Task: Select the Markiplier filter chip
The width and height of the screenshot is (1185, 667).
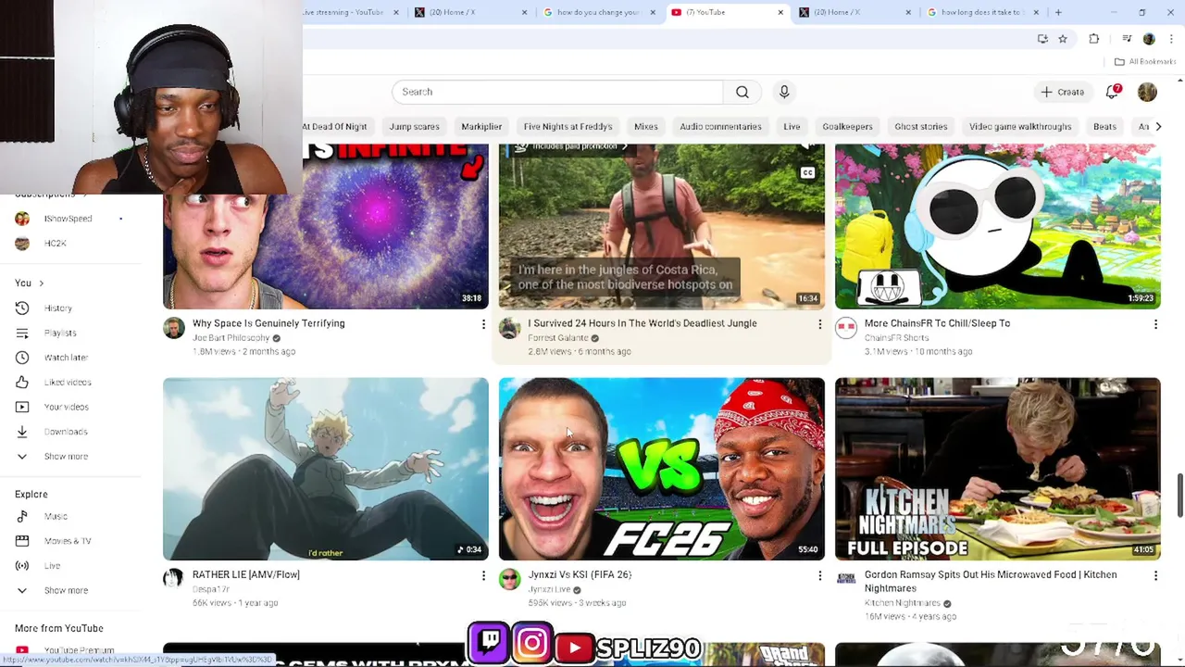Action: pyautogui.click(x=481, y=127)
